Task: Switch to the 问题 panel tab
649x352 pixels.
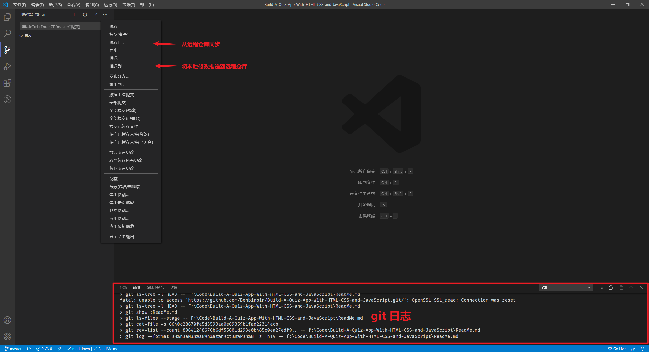Action: click(x=123, y=288)
